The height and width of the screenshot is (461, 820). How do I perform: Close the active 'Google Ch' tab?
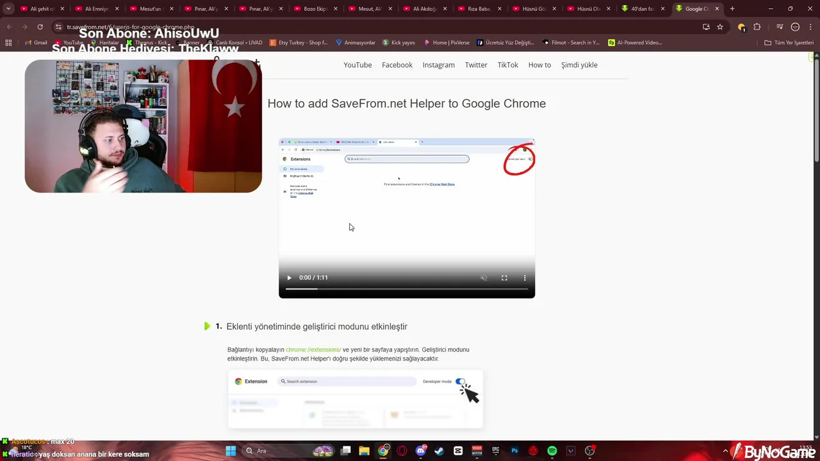(717, 9)
